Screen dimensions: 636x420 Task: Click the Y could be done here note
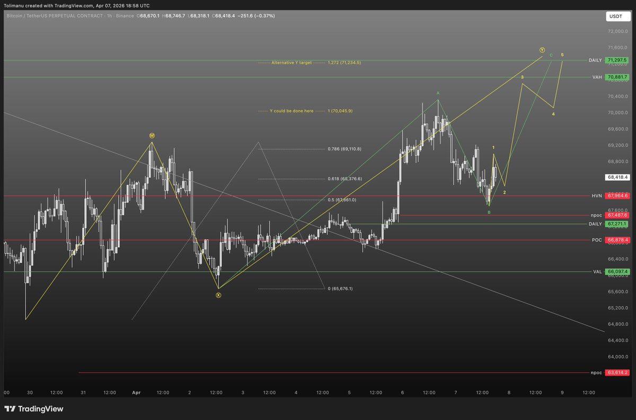pos(291,111)
